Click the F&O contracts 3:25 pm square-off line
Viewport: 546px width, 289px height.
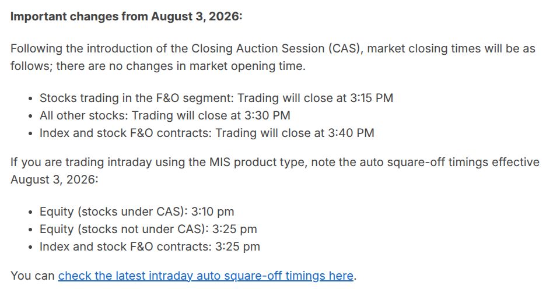coord(150,246)
